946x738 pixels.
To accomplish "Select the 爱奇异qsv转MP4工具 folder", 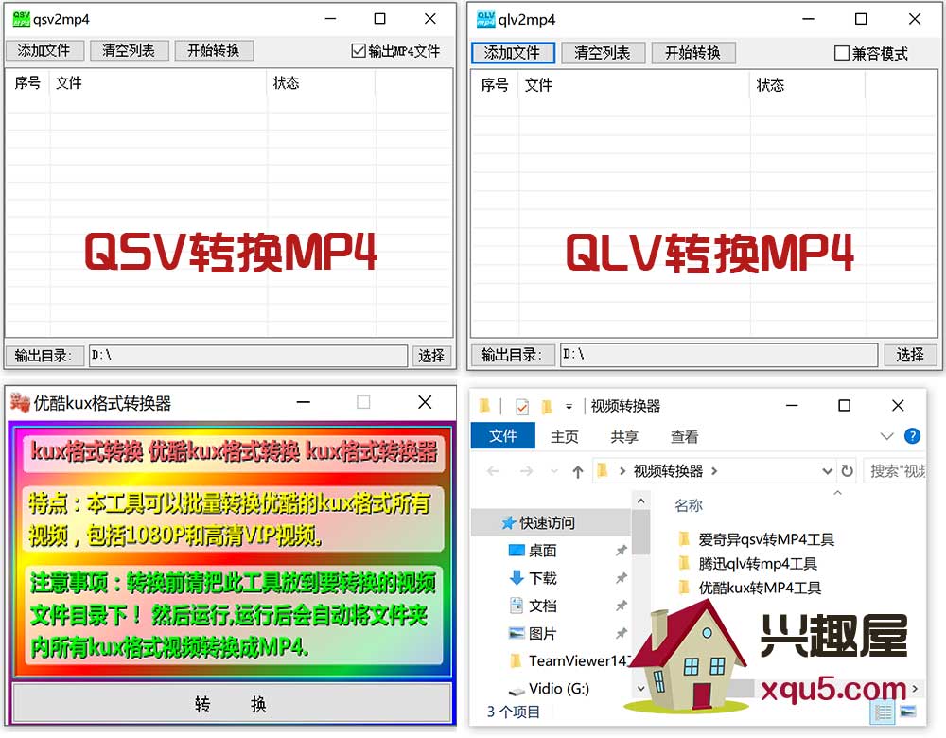I will point(756,539).
